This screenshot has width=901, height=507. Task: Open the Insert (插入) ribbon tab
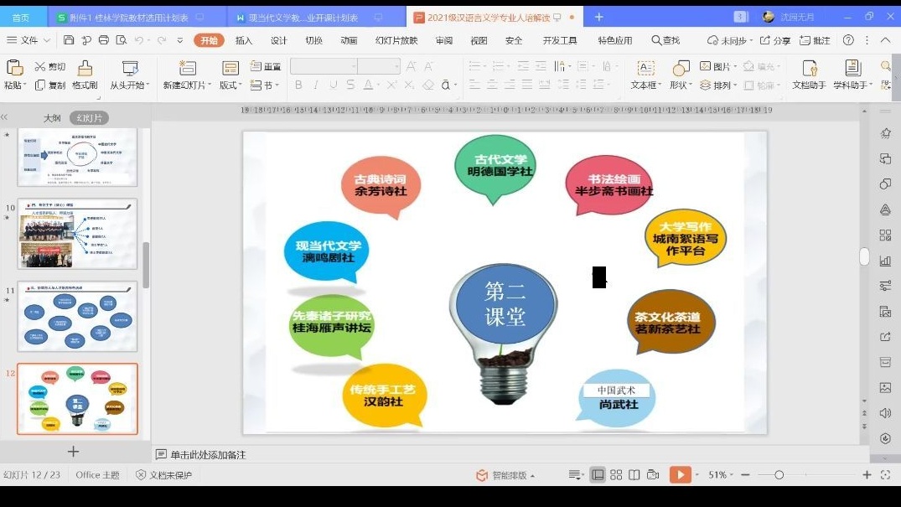pyautogui.click(x=244, y=40)
